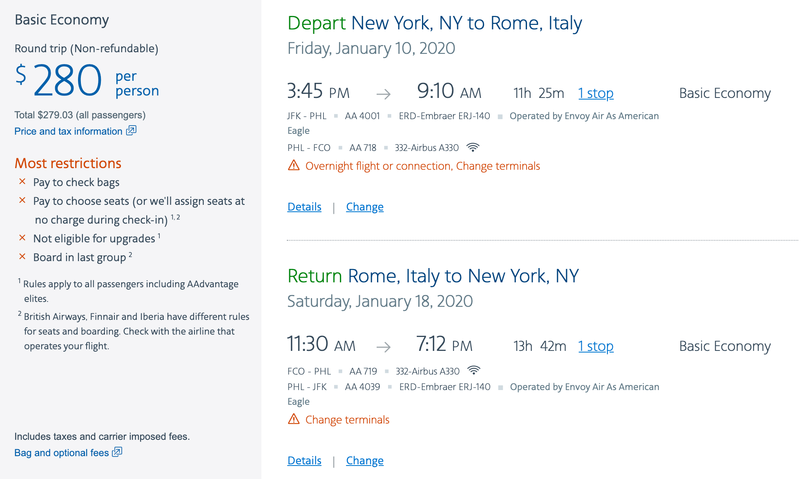
Task: Click the external-link icon beside Price and tax information
Action: point(131,131)
